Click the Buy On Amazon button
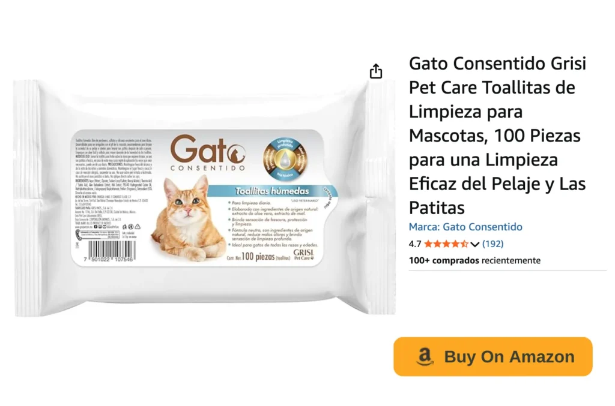 tap(492, 357)
